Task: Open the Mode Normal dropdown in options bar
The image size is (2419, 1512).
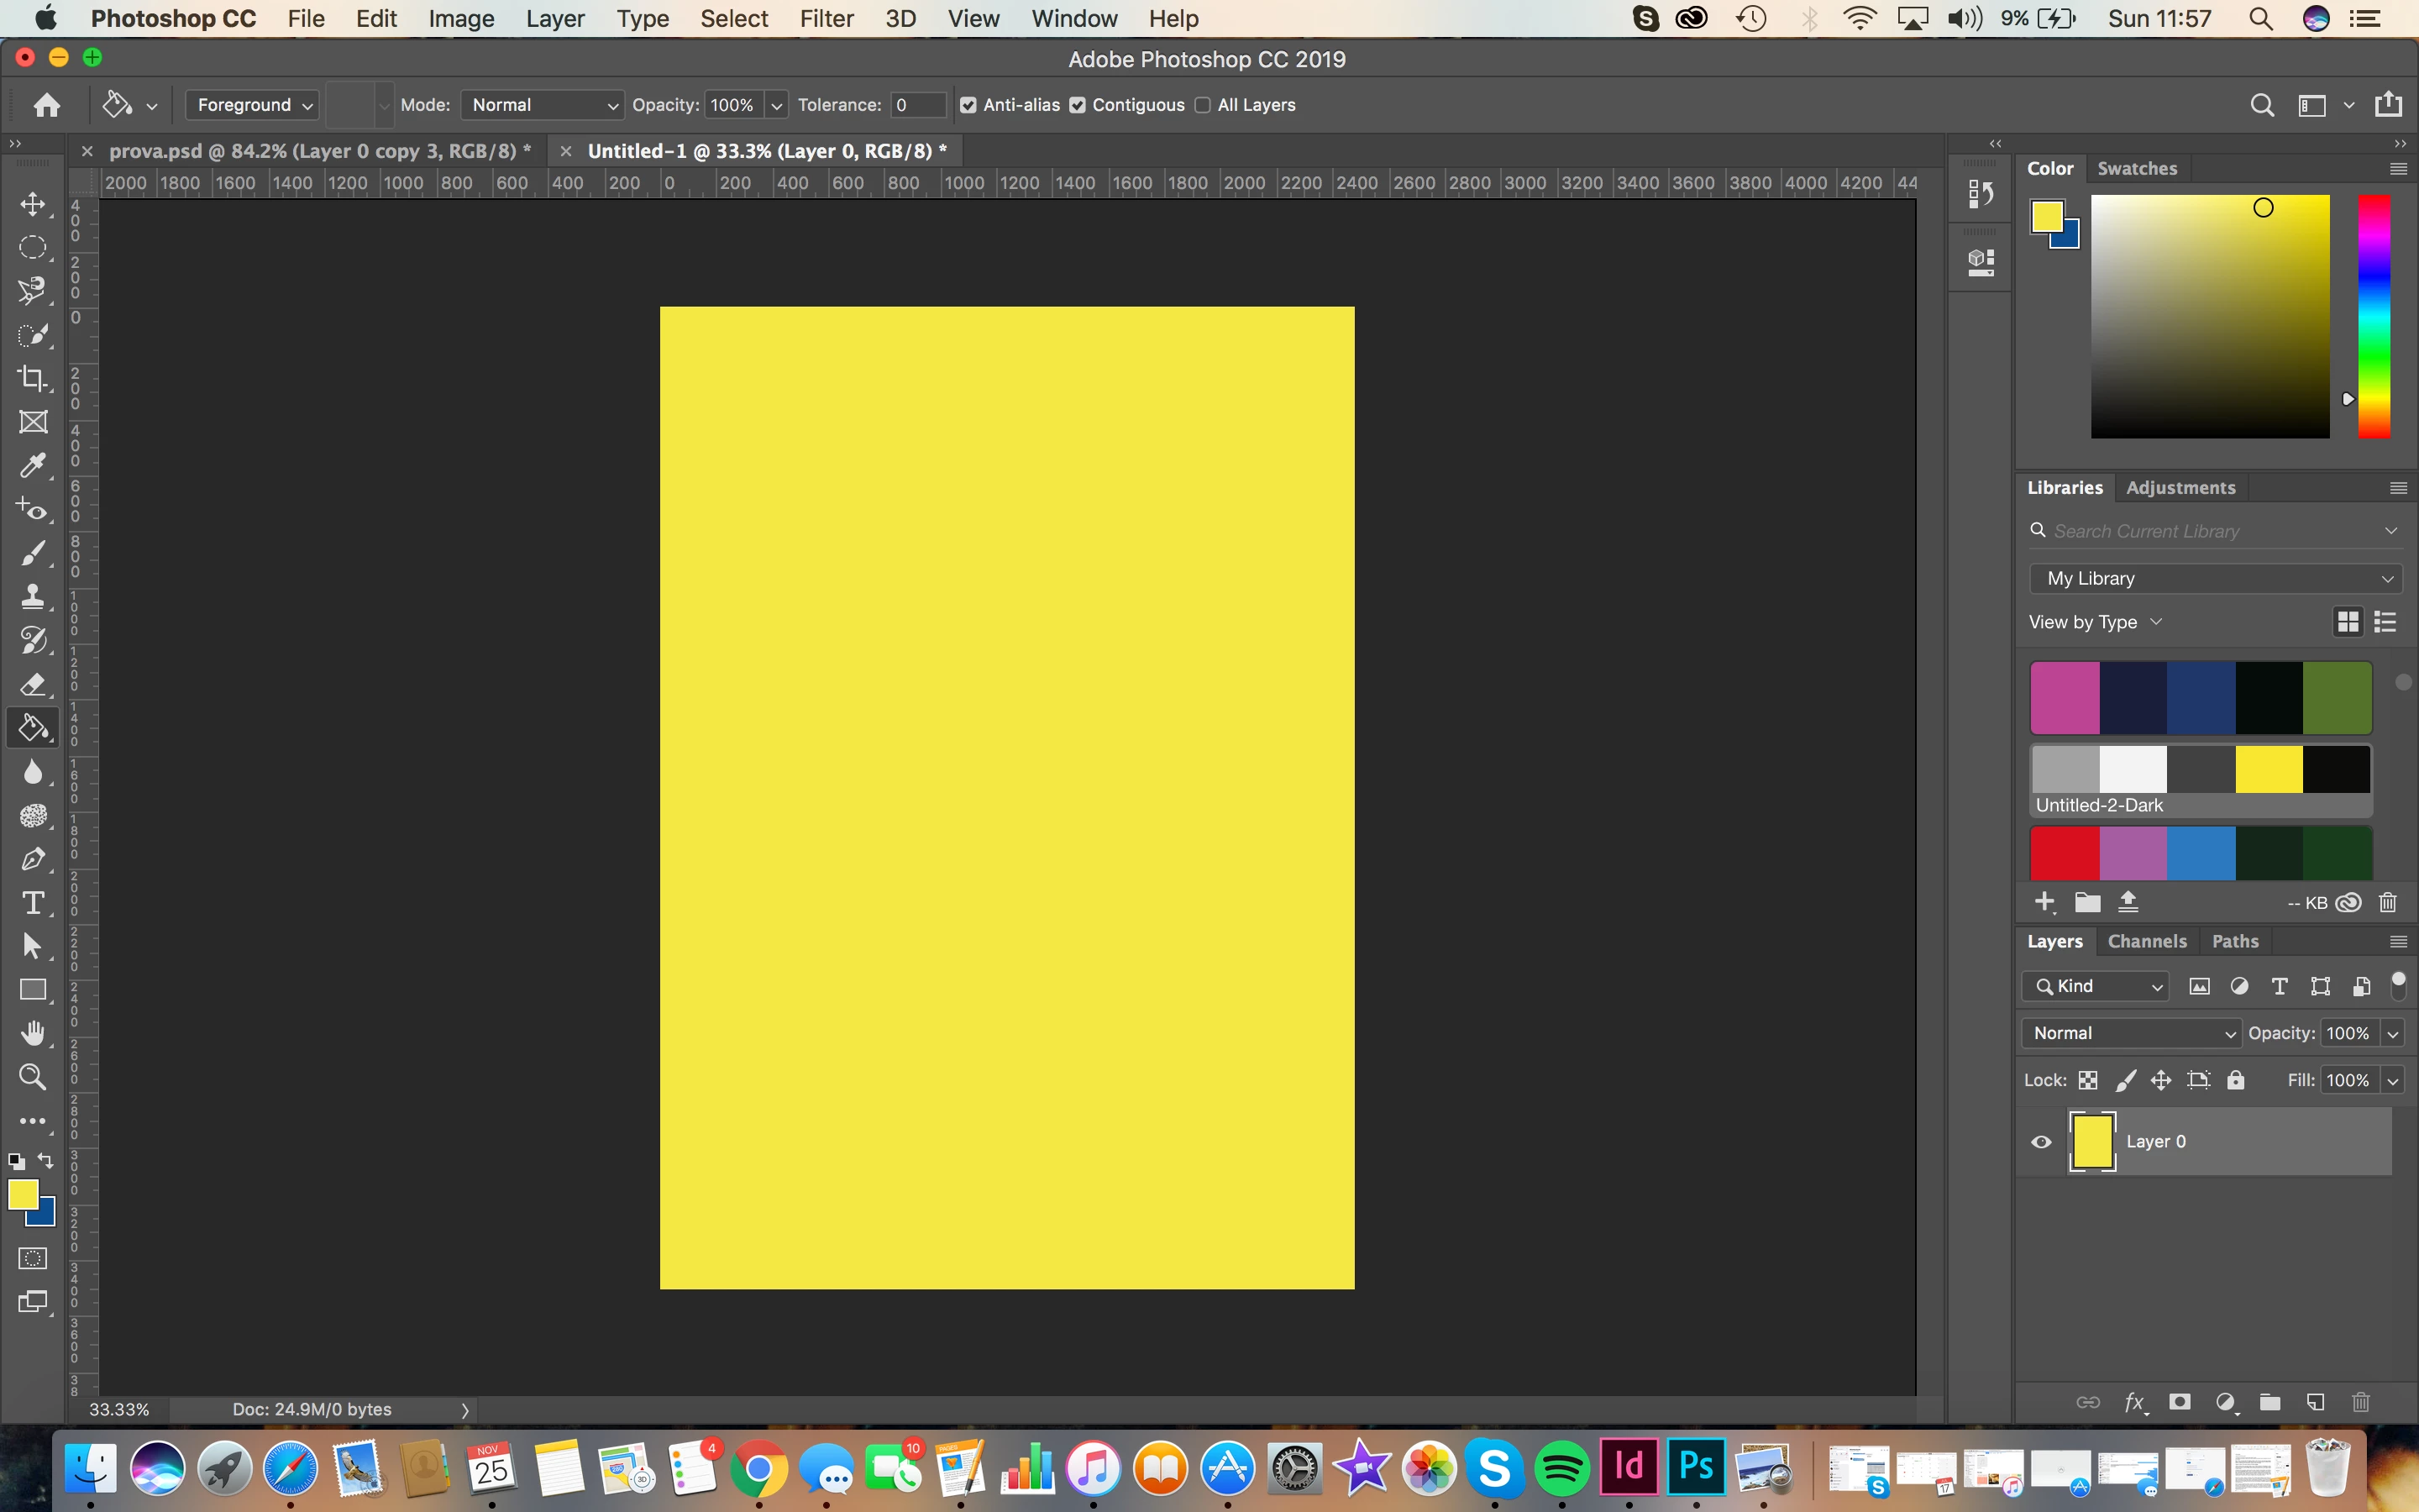Action: point(543,105)
